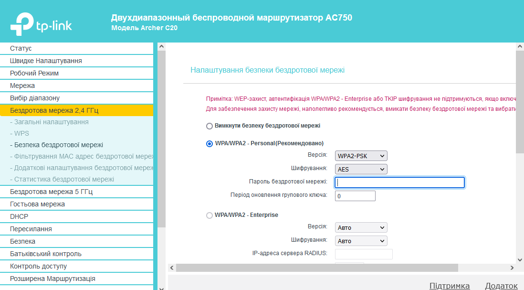The width and height of the screenshot is (524, 290).
Task: Click content pane scroll up arrow
Action: tap(520, 46)
